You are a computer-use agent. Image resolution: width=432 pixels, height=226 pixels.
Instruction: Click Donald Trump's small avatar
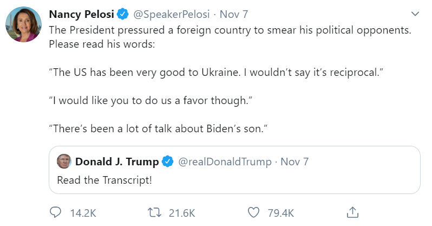[64, 162]
